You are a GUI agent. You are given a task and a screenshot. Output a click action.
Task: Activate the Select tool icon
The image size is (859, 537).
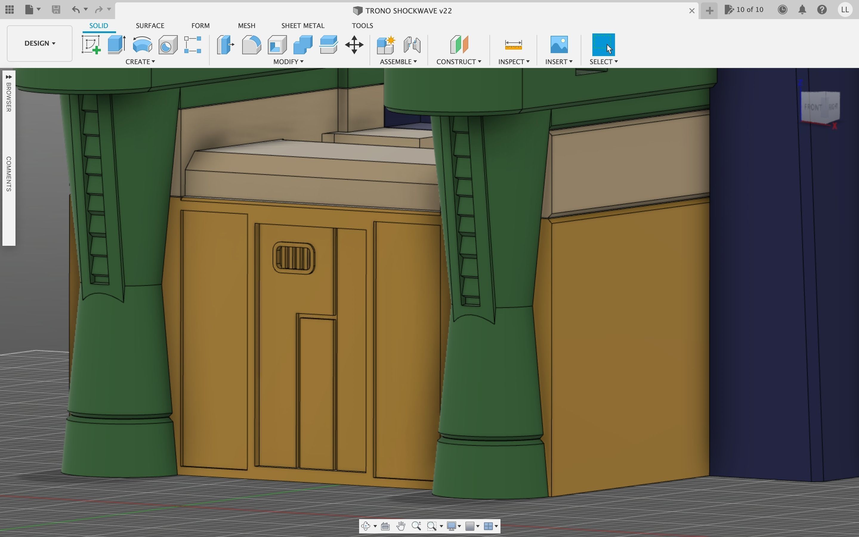point(603,45)
